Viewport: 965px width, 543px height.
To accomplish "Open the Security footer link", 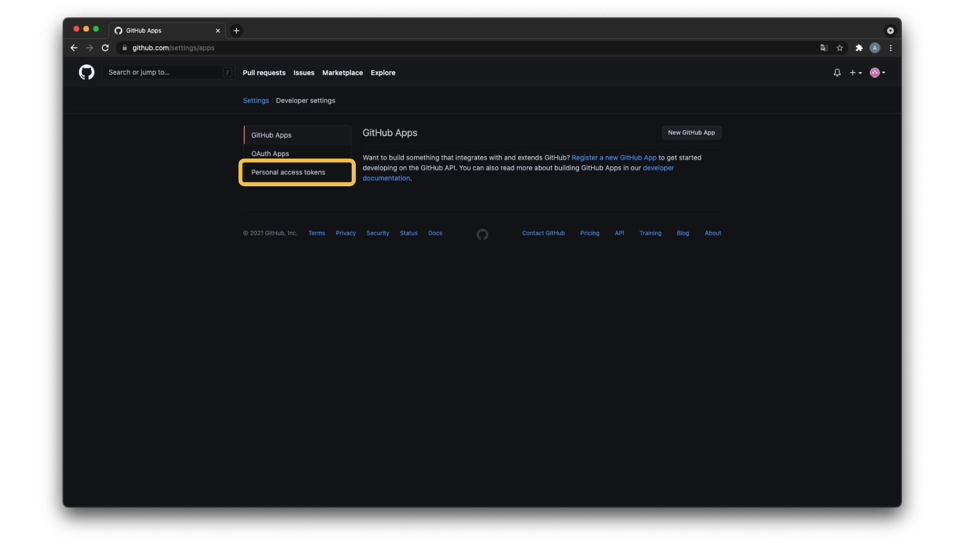I will tap(378, 233).
